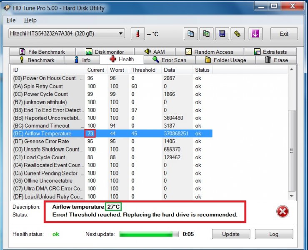The width and height of the screenshot is (308, 250).
Task: Click the data value 129462
Action: coord(172,157)
